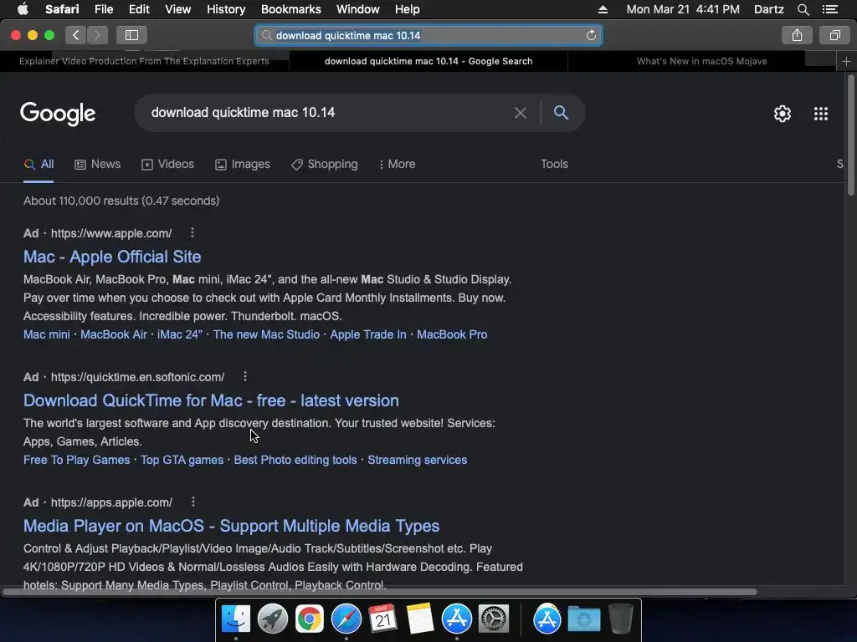Click the Safari back arrow button
857x642 pixels.
click(x=76, y=35)
